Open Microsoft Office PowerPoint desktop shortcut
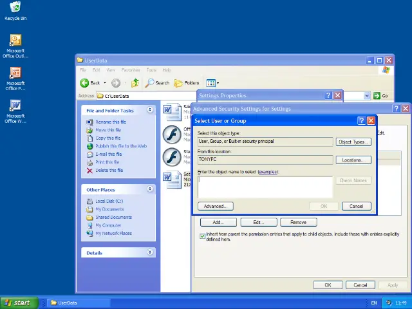Viewport: 412px width, 309px height. click(15, 75)
